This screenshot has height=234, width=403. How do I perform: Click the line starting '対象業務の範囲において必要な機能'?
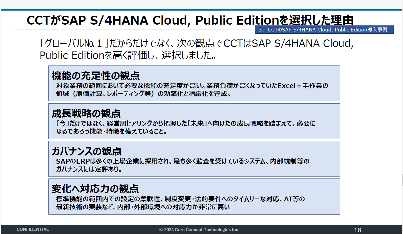tap(192, 86)
